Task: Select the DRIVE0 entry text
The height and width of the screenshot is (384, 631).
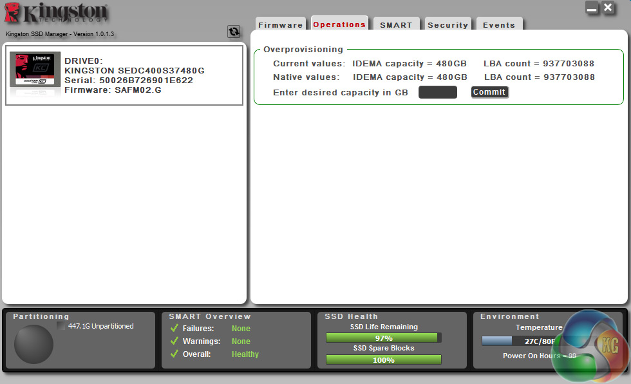Action: tap(84, 61)
